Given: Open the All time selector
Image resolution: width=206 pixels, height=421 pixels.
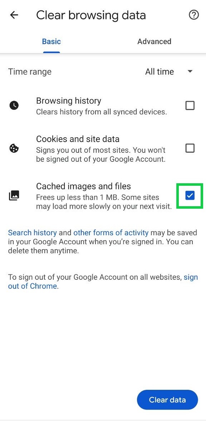Looking at the screenshot, I should [x=169, y=72].
